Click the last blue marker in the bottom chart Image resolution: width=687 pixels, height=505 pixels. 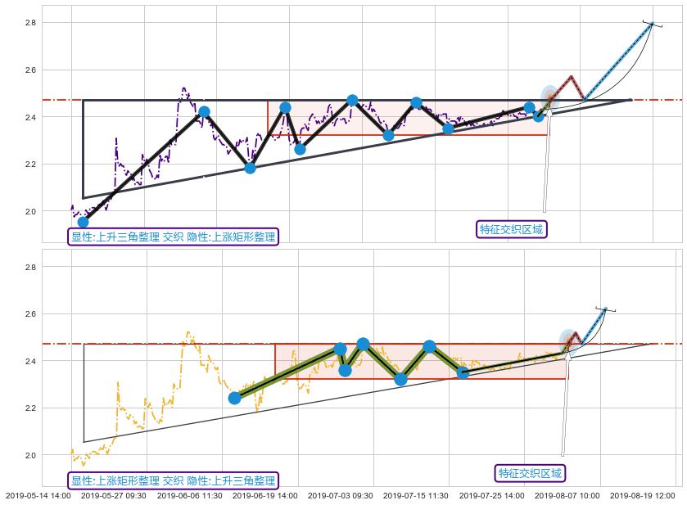pyautogui.click(x=463, y=372)
